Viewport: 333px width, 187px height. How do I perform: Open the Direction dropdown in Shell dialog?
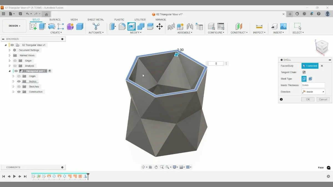tap(324, 91)
